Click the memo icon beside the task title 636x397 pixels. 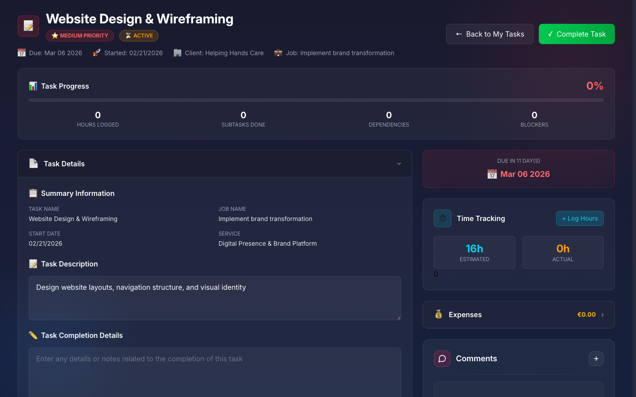(x=28, y=26)
